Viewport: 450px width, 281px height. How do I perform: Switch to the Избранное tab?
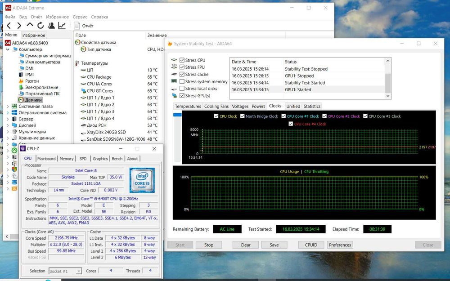coord(34,35)
